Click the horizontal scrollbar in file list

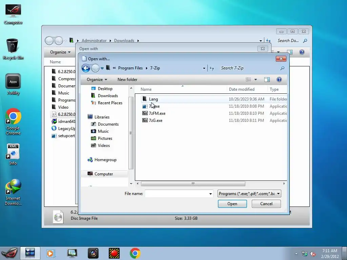coord(193,184)
